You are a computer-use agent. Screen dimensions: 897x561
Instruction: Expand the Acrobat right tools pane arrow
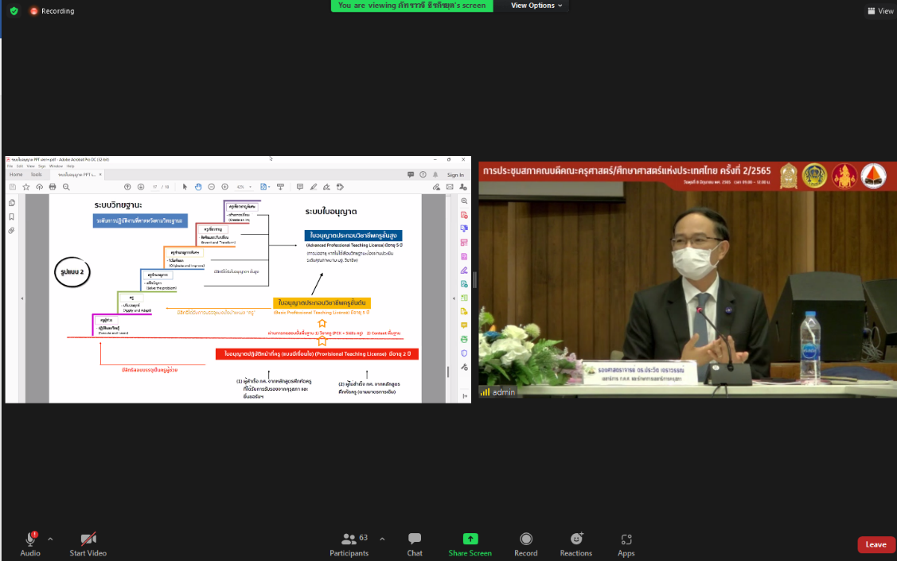[x=454, y=298]
